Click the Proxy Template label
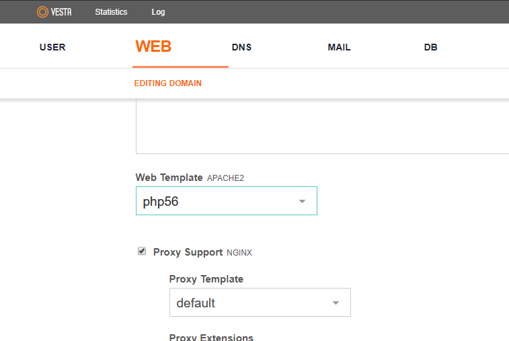The height and width of the screenshot is (341, 509). coord(206,279)
